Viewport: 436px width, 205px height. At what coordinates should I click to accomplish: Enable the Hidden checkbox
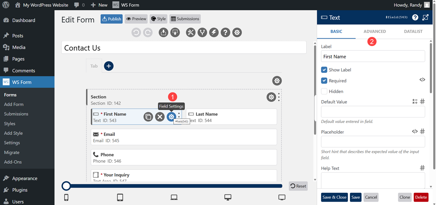click(x=324, y=91)
